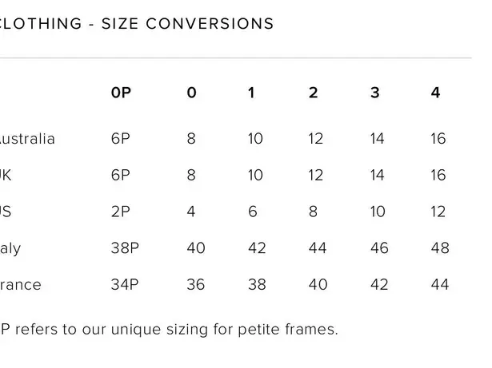Click the Size Conversions heading
This screenshot has height=368, width=492.
coord(136,24)
